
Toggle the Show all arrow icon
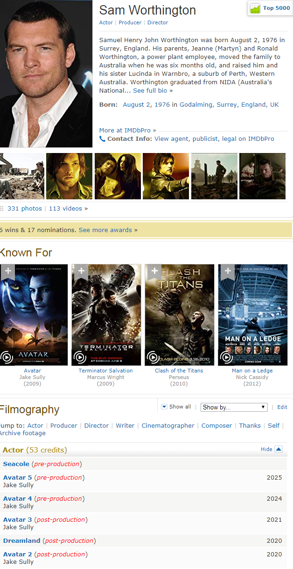pyautogui.click(x=164, y=407)
